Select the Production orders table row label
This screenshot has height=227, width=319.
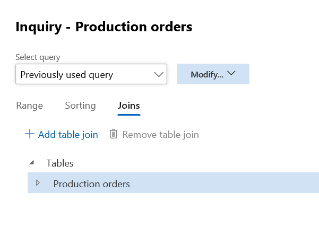(x=91, y=184)
